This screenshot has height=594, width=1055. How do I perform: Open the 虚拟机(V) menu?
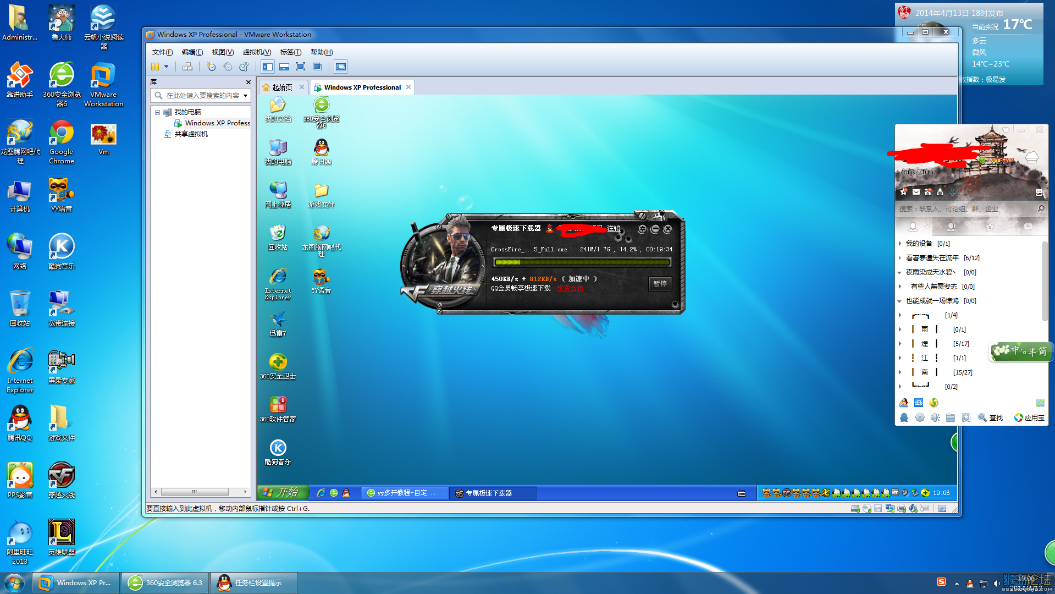(x=257, y=52)
